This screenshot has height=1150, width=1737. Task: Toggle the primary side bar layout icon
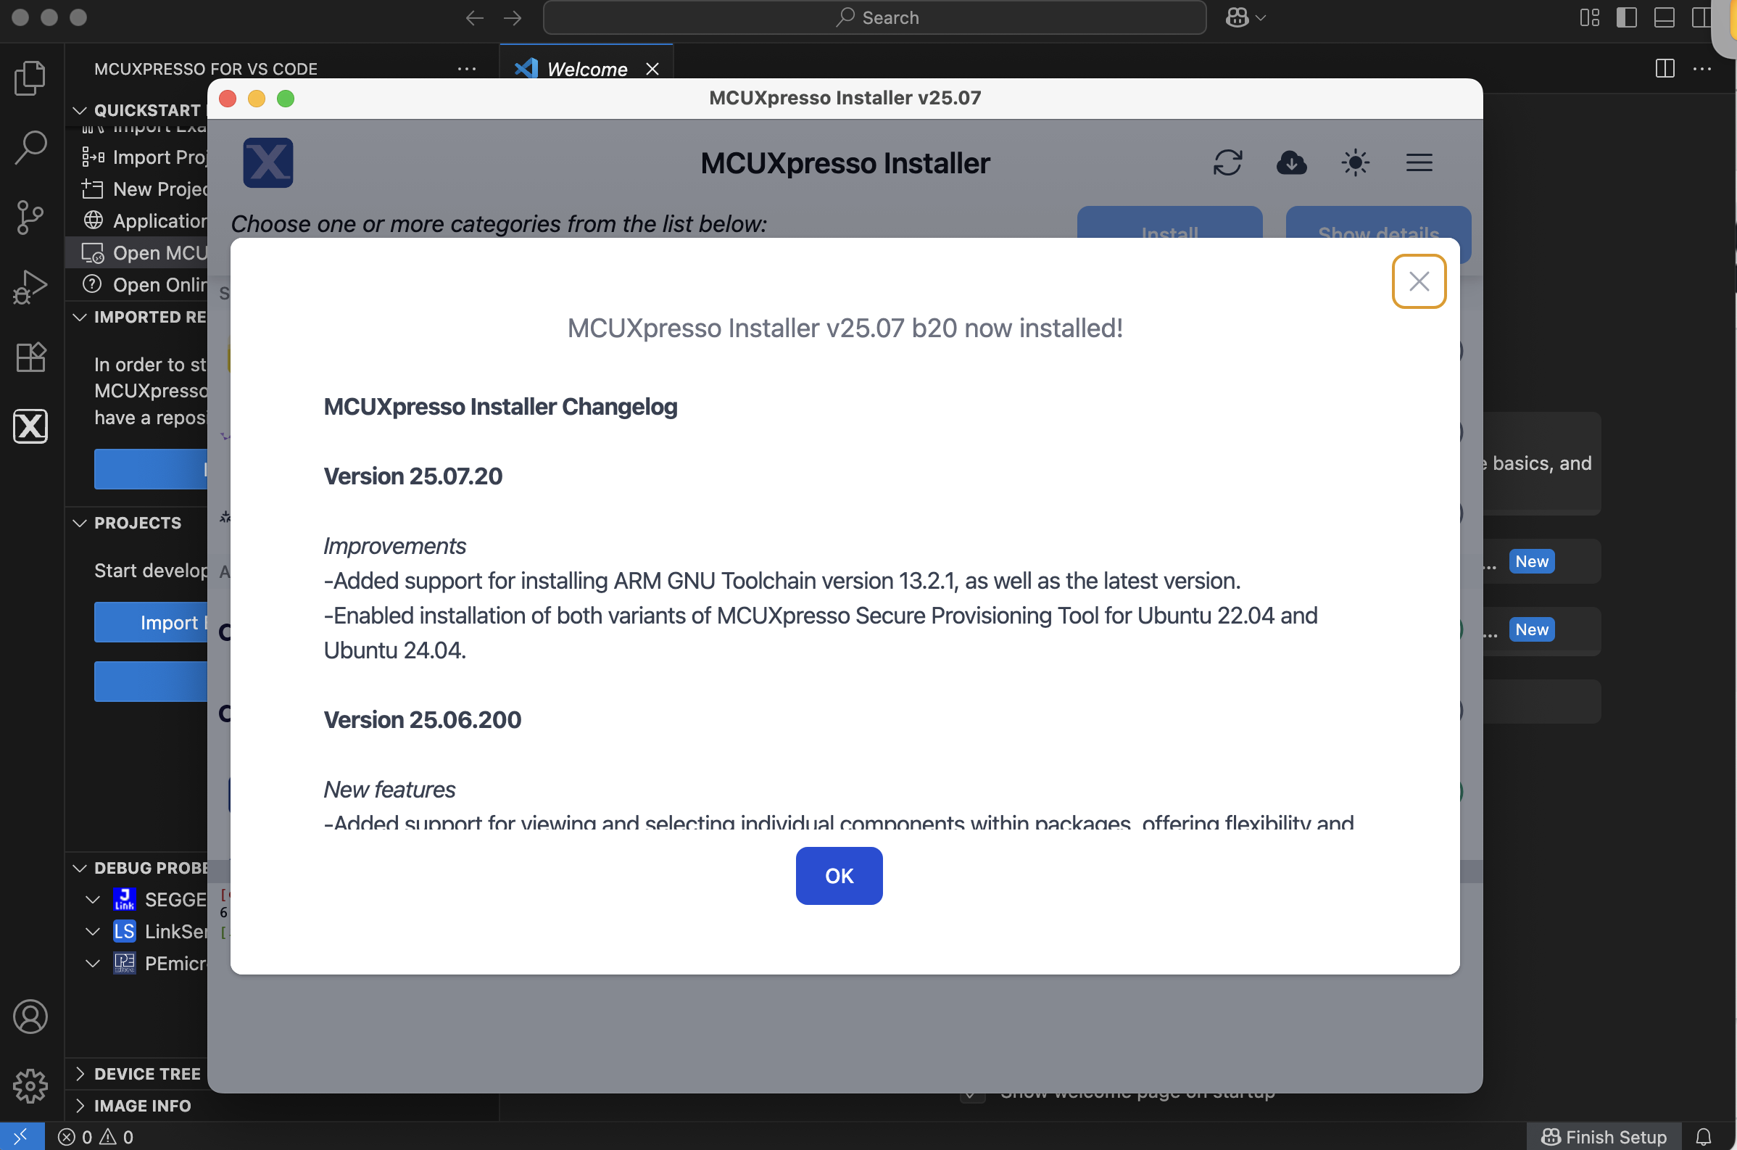point(1626,17)
